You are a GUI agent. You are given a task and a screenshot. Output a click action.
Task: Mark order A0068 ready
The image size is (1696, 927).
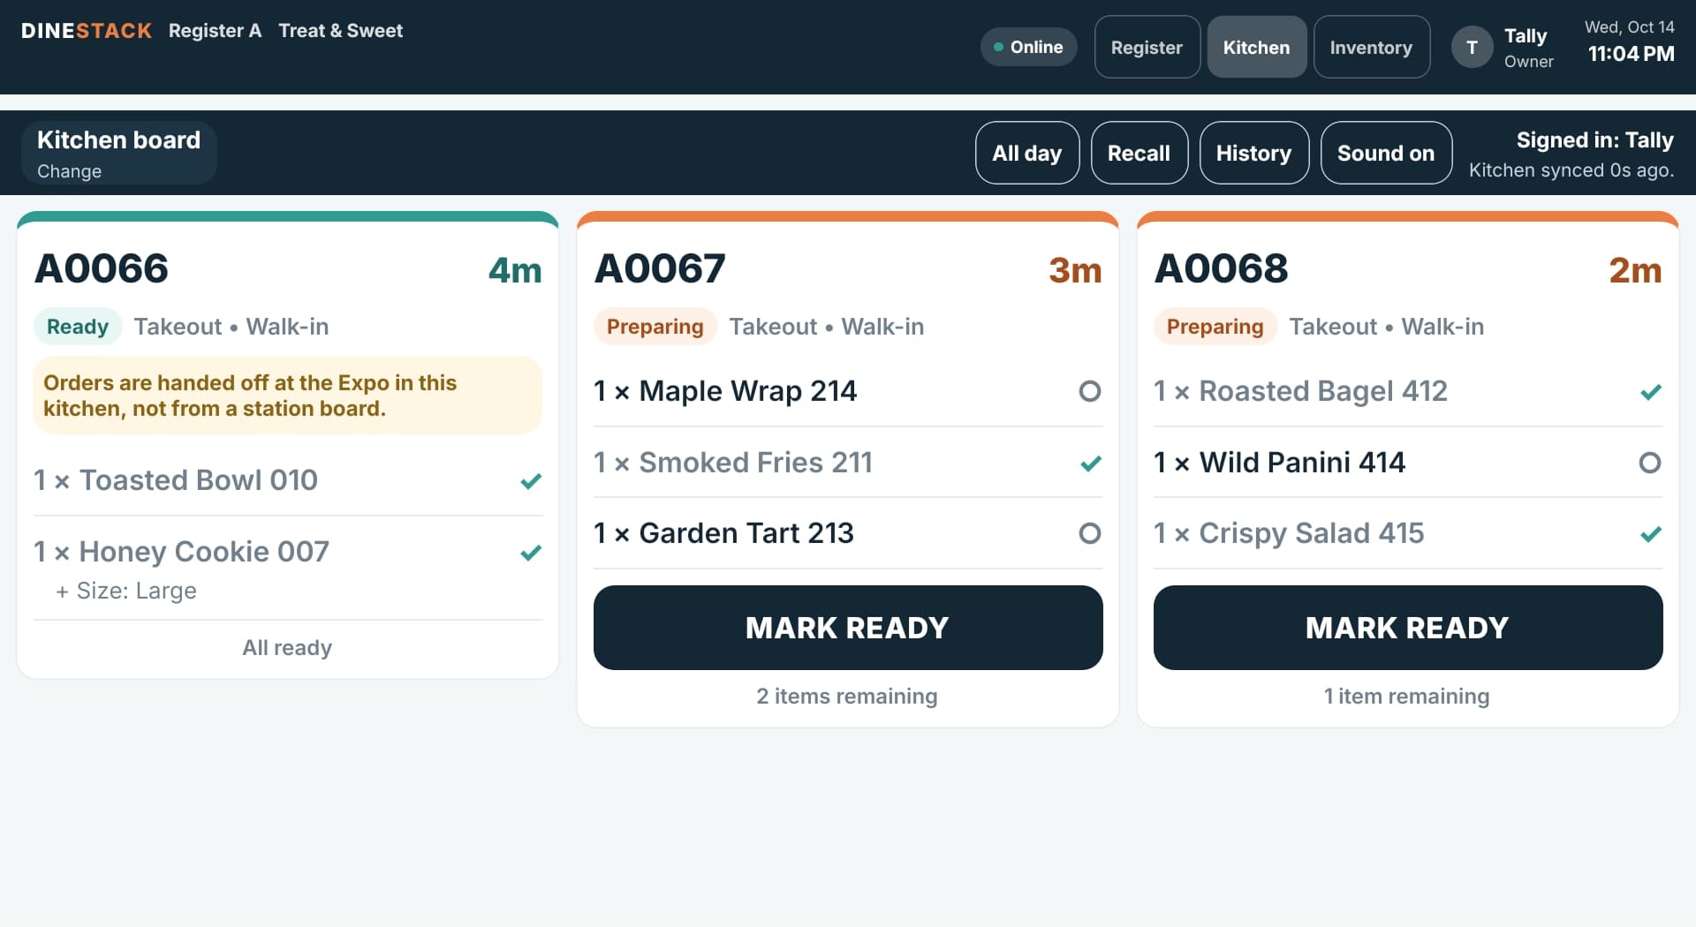pyautogui.click(x=1408, y=628)
